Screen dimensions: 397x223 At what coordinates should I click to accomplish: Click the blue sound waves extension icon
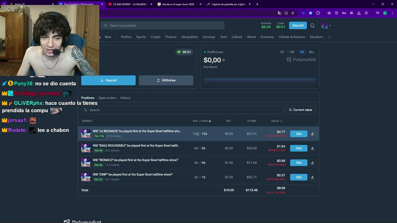(303, 13)
